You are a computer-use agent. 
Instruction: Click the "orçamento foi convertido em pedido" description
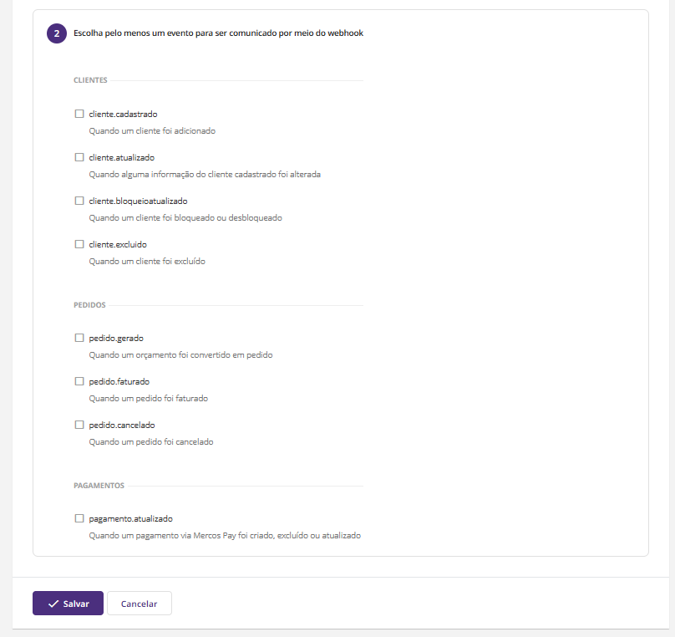tap(180, 355)
